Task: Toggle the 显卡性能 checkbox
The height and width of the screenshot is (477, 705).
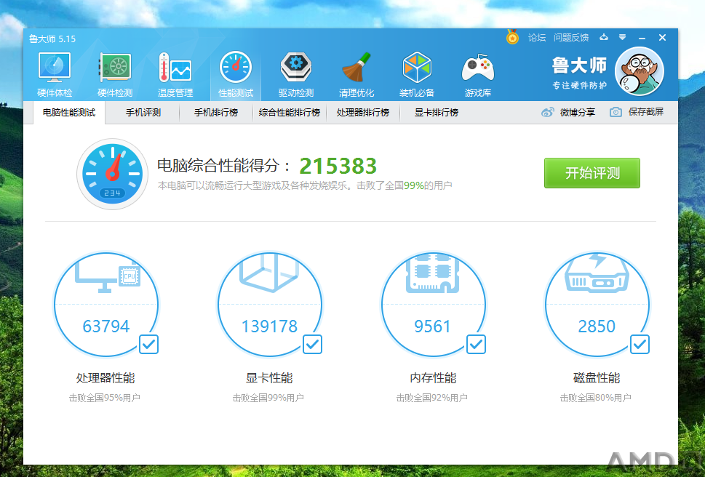Action: point(312,345)
